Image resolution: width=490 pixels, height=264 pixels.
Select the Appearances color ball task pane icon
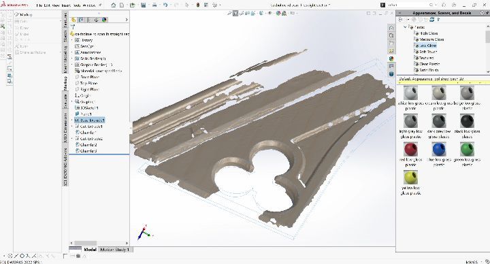click(391, 59)
